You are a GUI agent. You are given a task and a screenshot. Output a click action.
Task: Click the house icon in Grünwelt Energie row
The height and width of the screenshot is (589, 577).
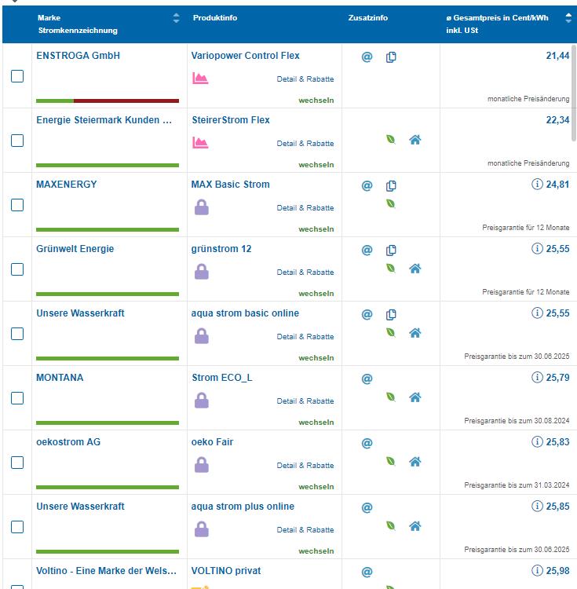coord(414,269)
